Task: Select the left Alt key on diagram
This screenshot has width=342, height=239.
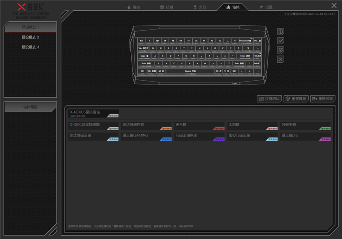Action: [161, 72]
